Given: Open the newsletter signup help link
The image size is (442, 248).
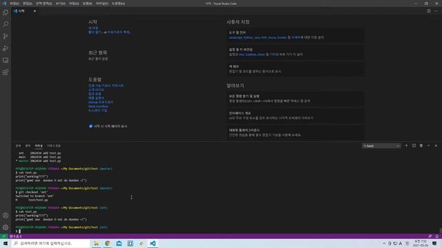Looking at the screenshot, I should click(x=97, y=110).
